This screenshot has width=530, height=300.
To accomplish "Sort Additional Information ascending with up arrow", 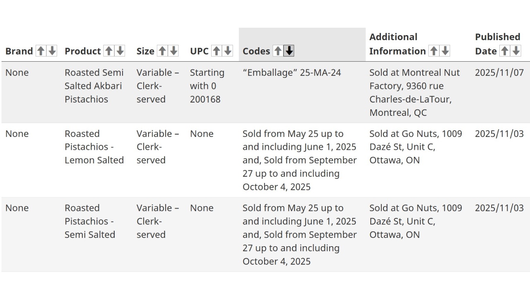I will 434,51.
